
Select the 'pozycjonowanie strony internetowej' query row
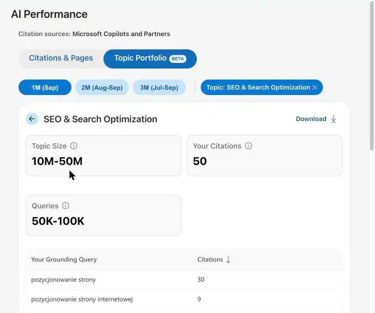pos(184,299)
